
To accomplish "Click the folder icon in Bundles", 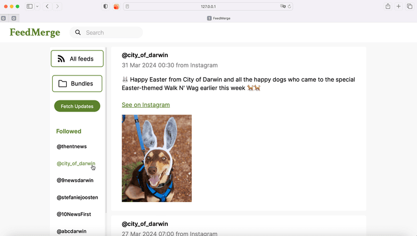I will pos(62,84).
